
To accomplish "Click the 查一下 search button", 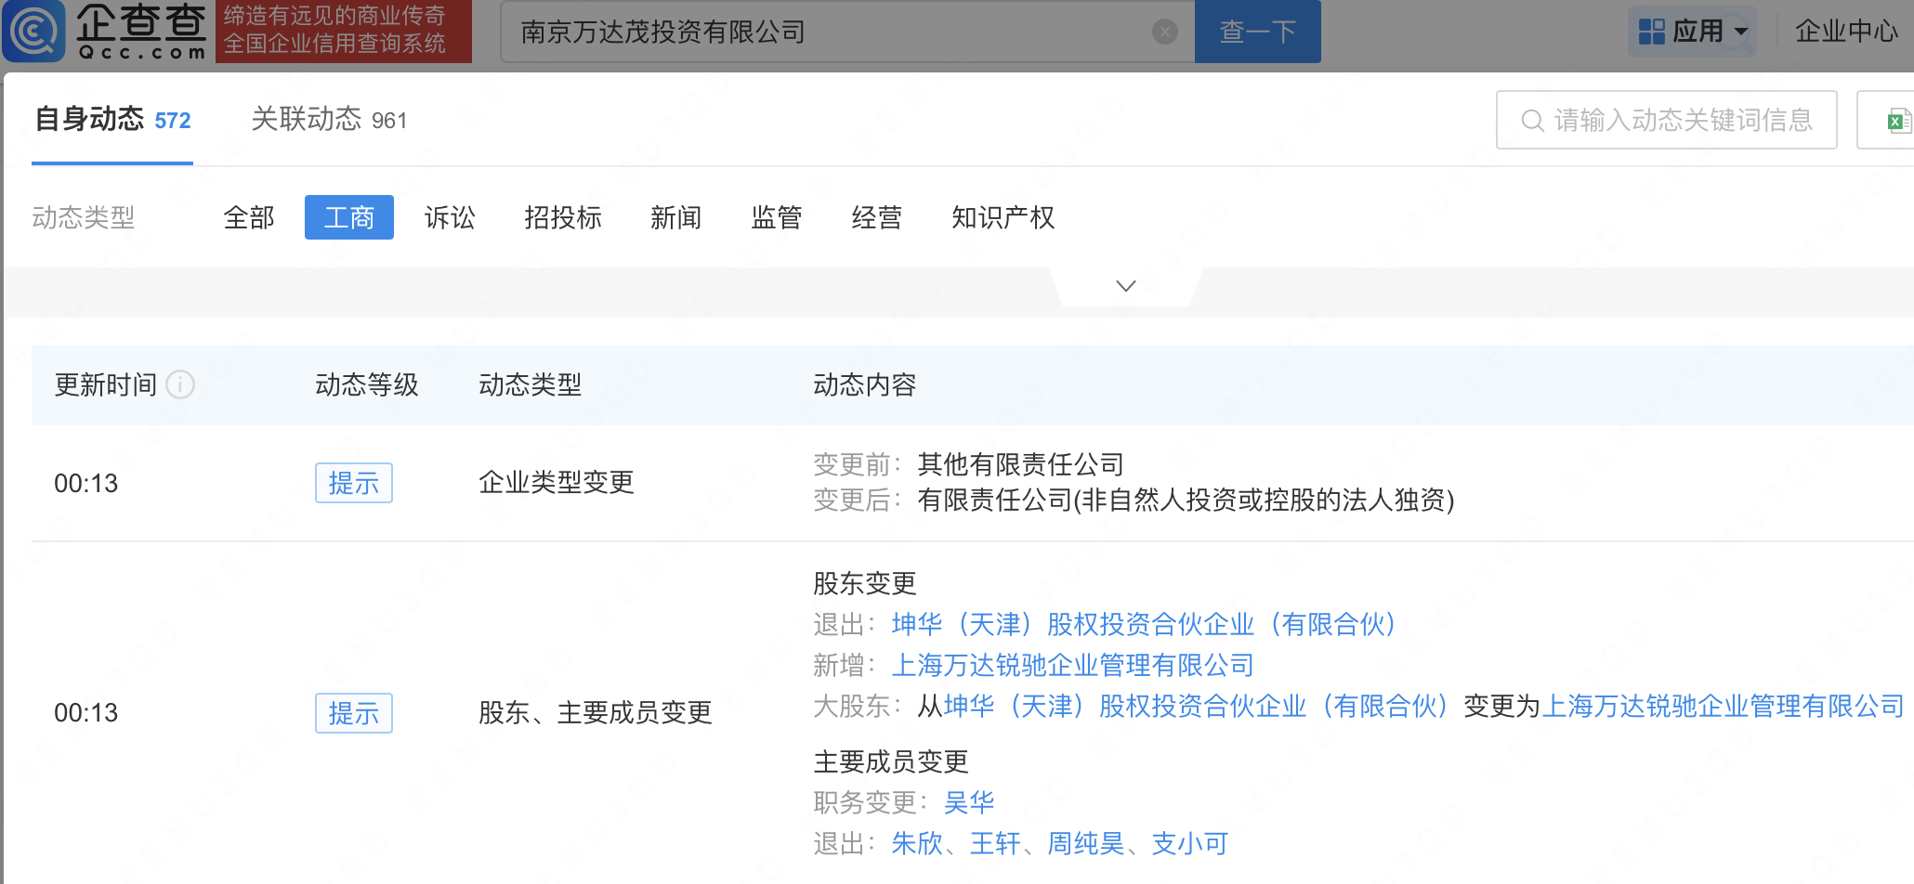I will coord(1258,32).
